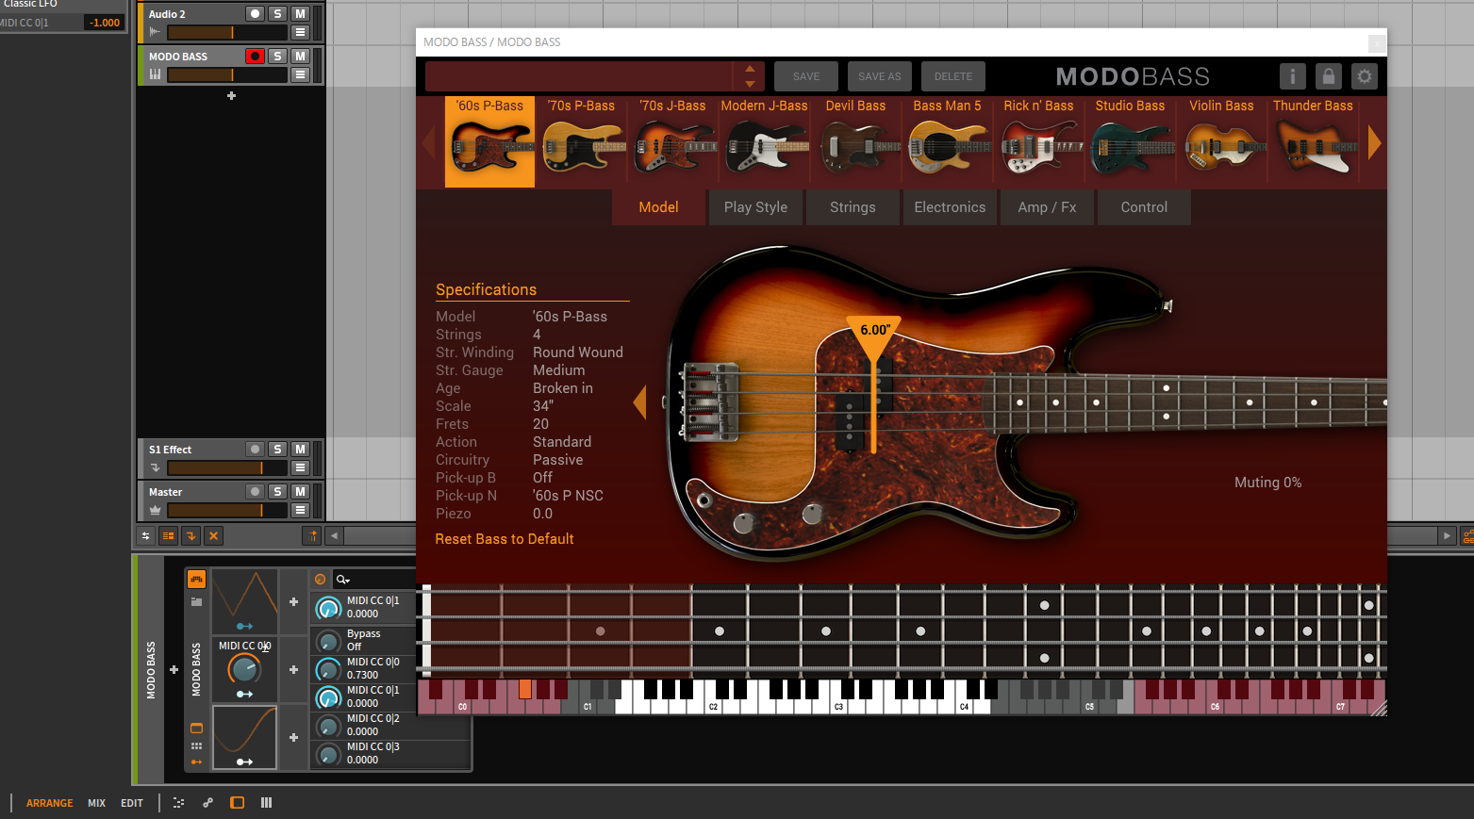The width and height of the screenshot is (1474, 819).
Task: Switch to the Play Style tab
Action: click(x=755, y=207)
